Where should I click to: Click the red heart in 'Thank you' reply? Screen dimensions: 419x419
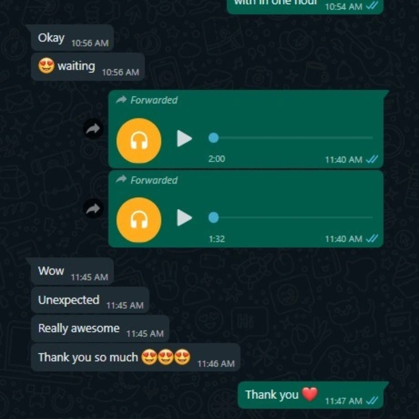coord(310,394)
